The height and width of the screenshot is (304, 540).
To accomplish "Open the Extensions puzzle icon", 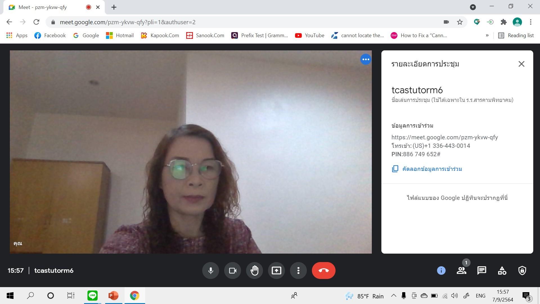I will [x=503, y=22].
